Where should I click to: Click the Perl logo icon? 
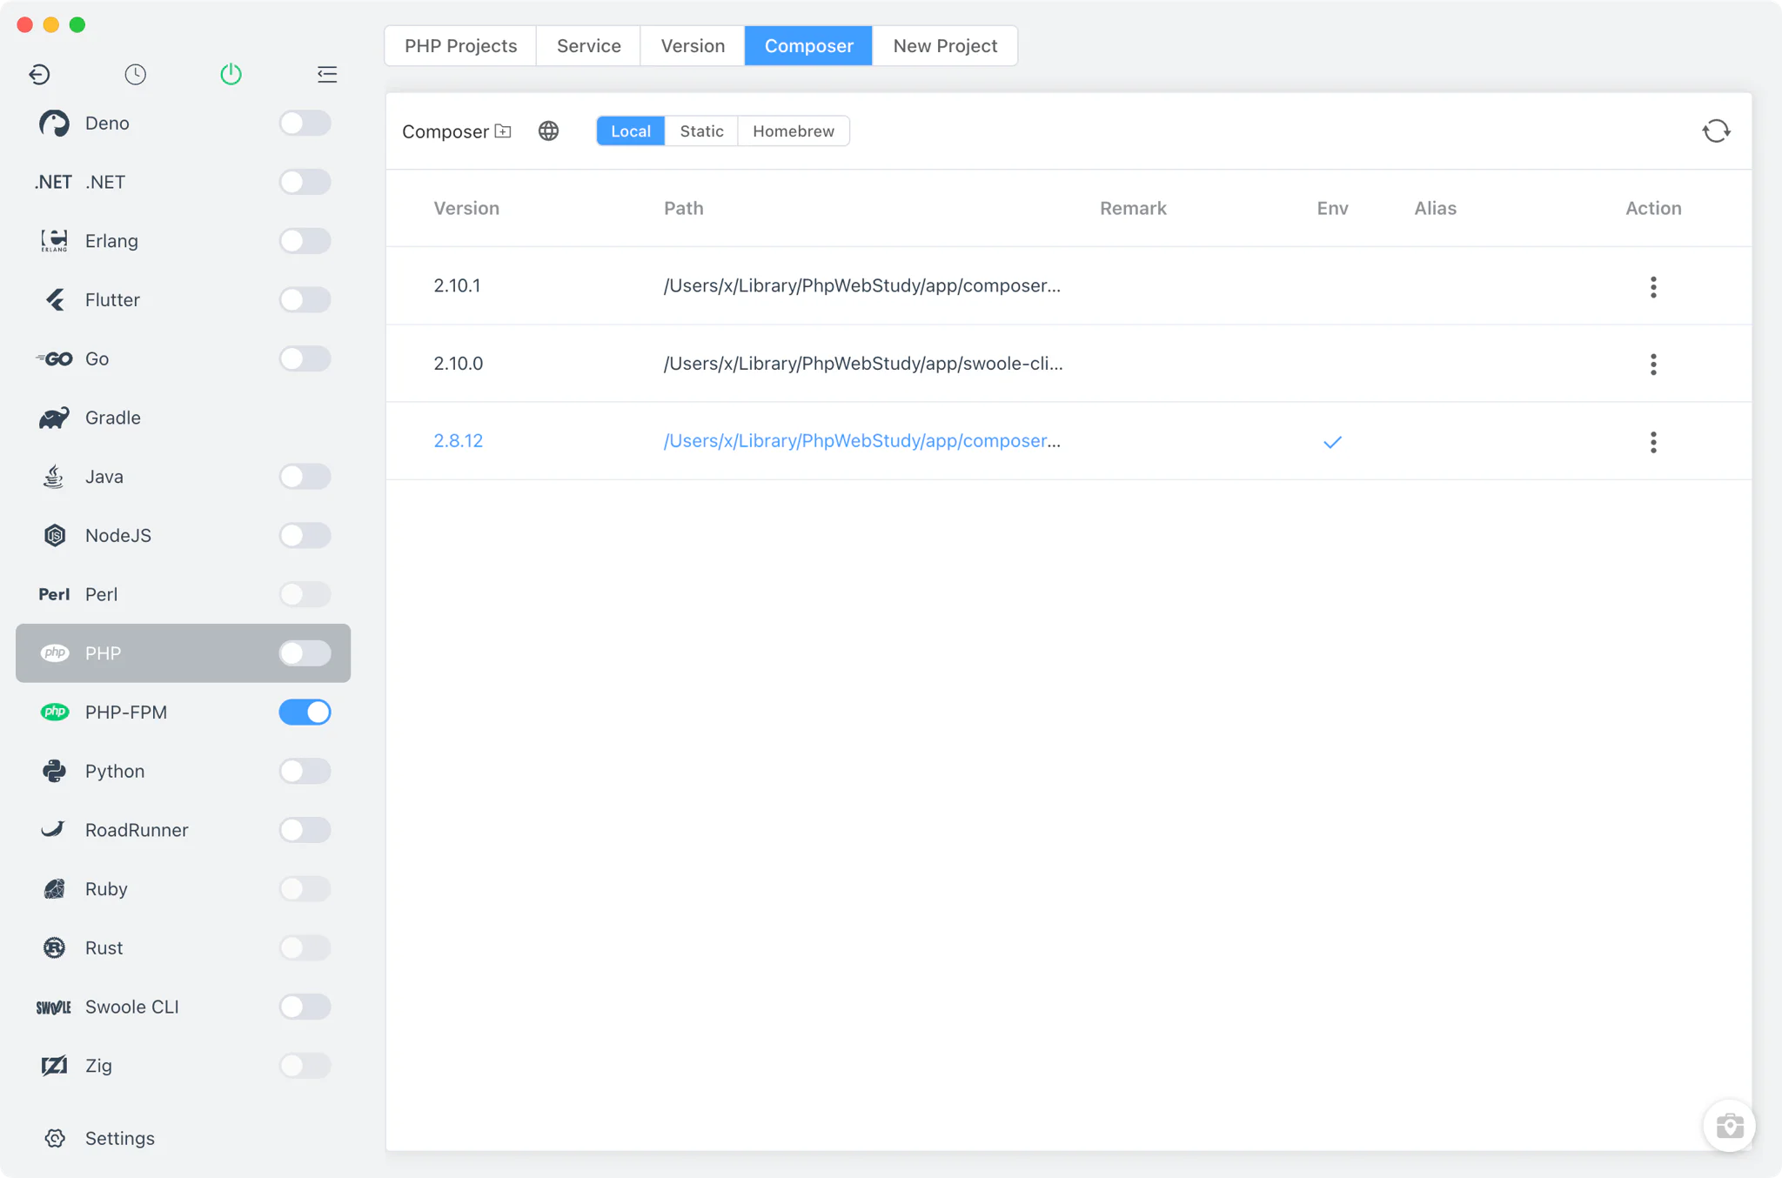[x=54, y=594]
